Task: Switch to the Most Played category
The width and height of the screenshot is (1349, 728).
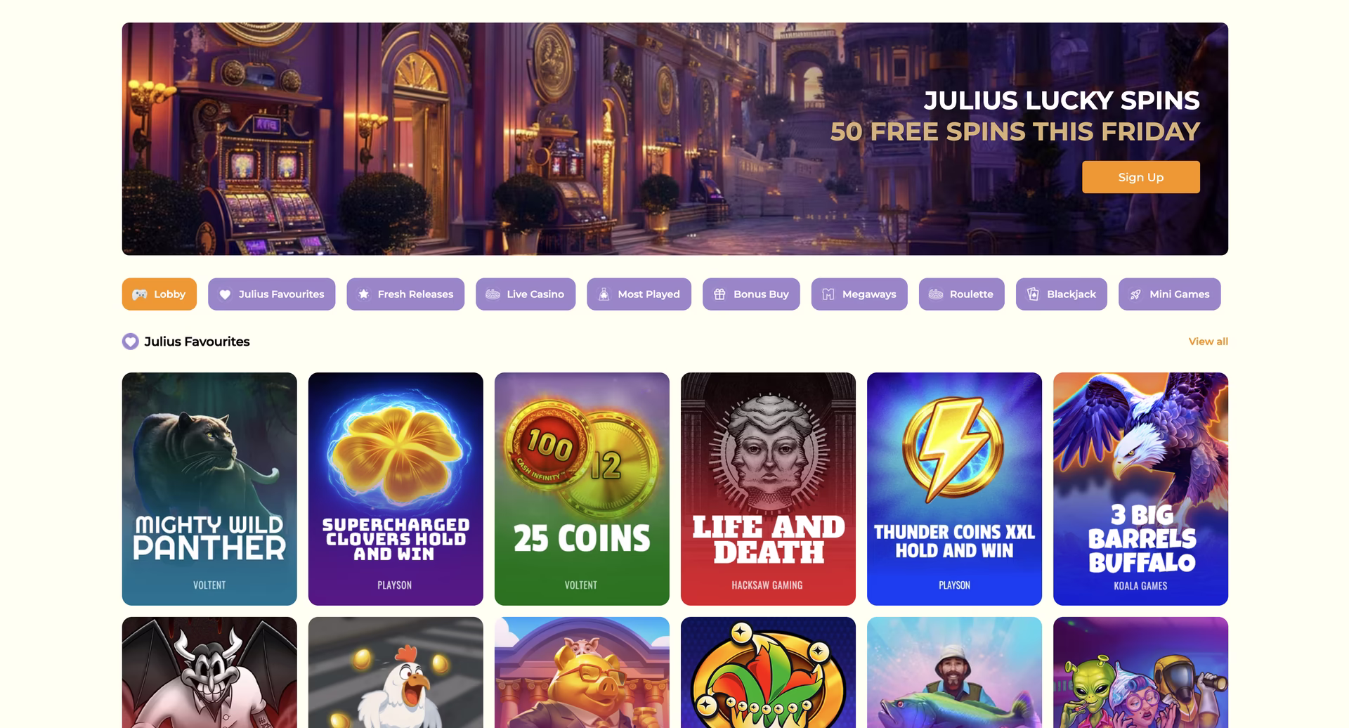Action: pos(639,294)
